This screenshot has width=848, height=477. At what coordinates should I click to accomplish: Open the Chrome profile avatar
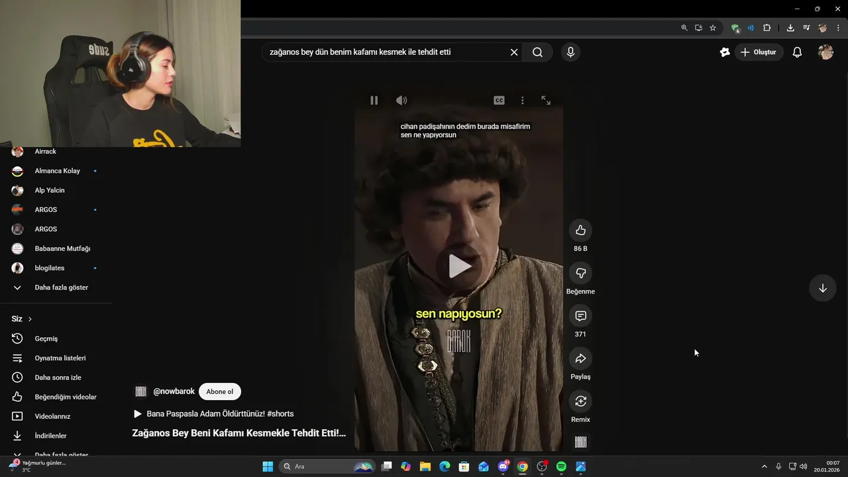[x=822, y=28]
